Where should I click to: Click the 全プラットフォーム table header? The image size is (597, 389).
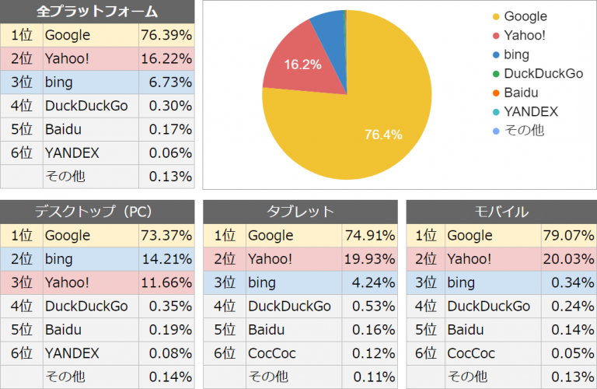pos(97,12)
